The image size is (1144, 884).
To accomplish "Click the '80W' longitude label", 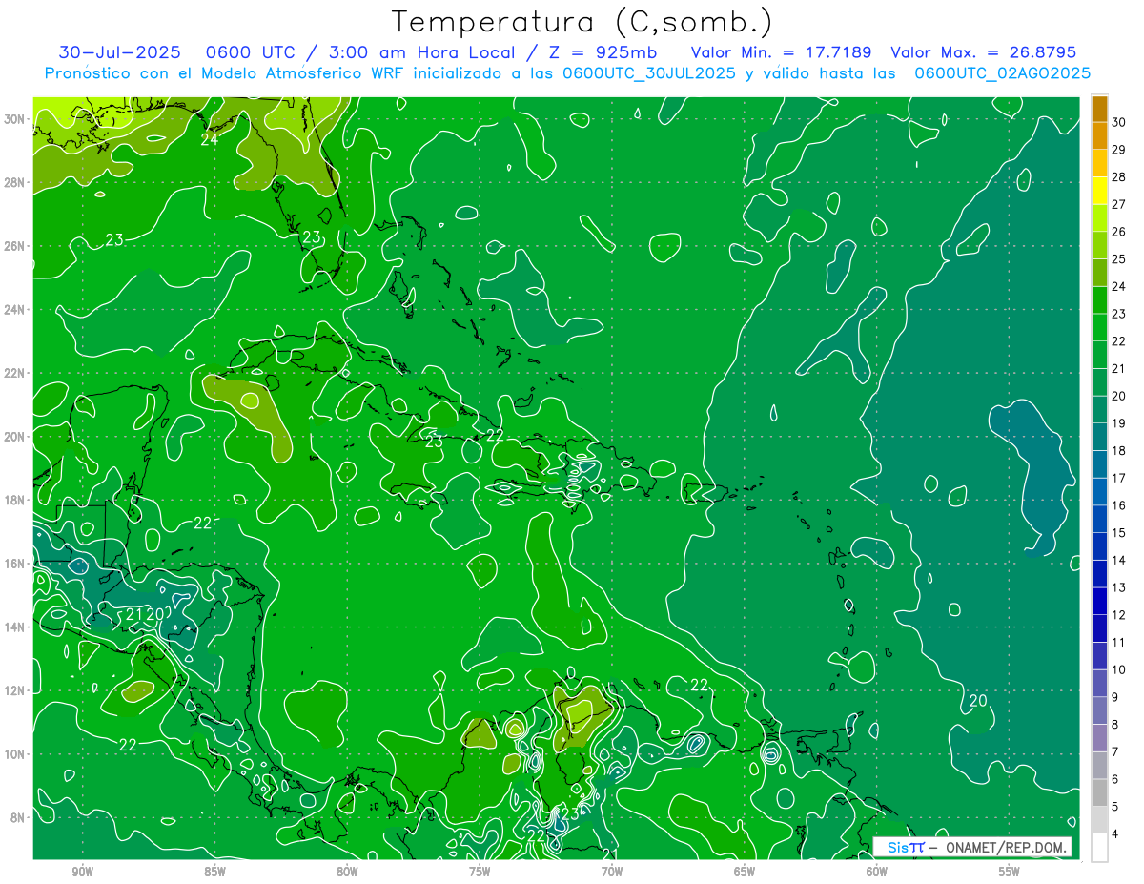I will [347, 871].
